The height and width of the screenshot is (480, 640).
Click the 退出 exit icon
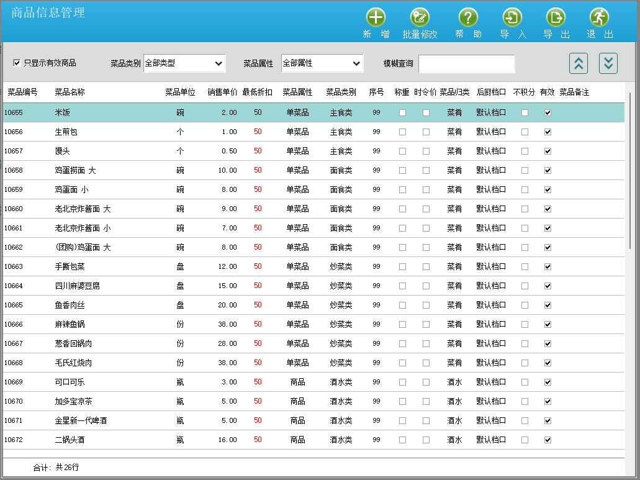click(599, 17)
